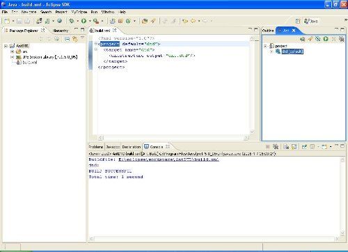Screen dimensions: 348x252
Task: Open the Window menu
Action: [108, 12]
